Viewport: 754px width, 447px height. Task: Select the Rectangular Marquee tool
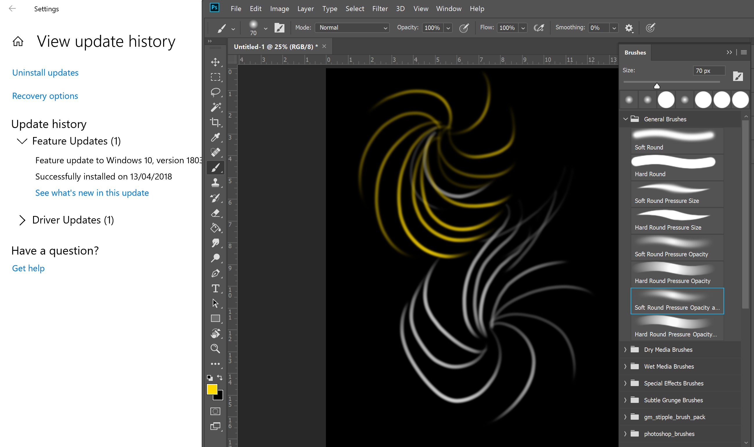tap(215, 77)
